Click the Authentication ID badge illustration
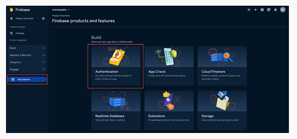This screenshot has height=139, width=297. (x=117, y=58)
